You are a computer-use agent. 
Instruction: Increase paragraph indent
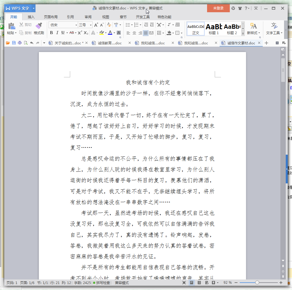point(152,25)
